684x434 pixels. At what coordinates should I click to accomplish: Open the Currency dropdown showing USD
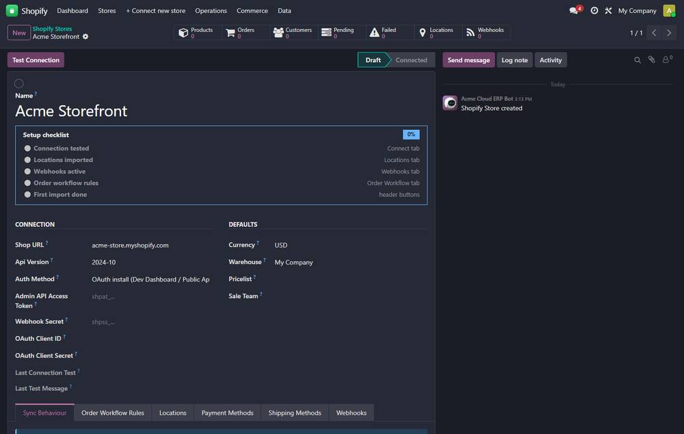(350, 245)
